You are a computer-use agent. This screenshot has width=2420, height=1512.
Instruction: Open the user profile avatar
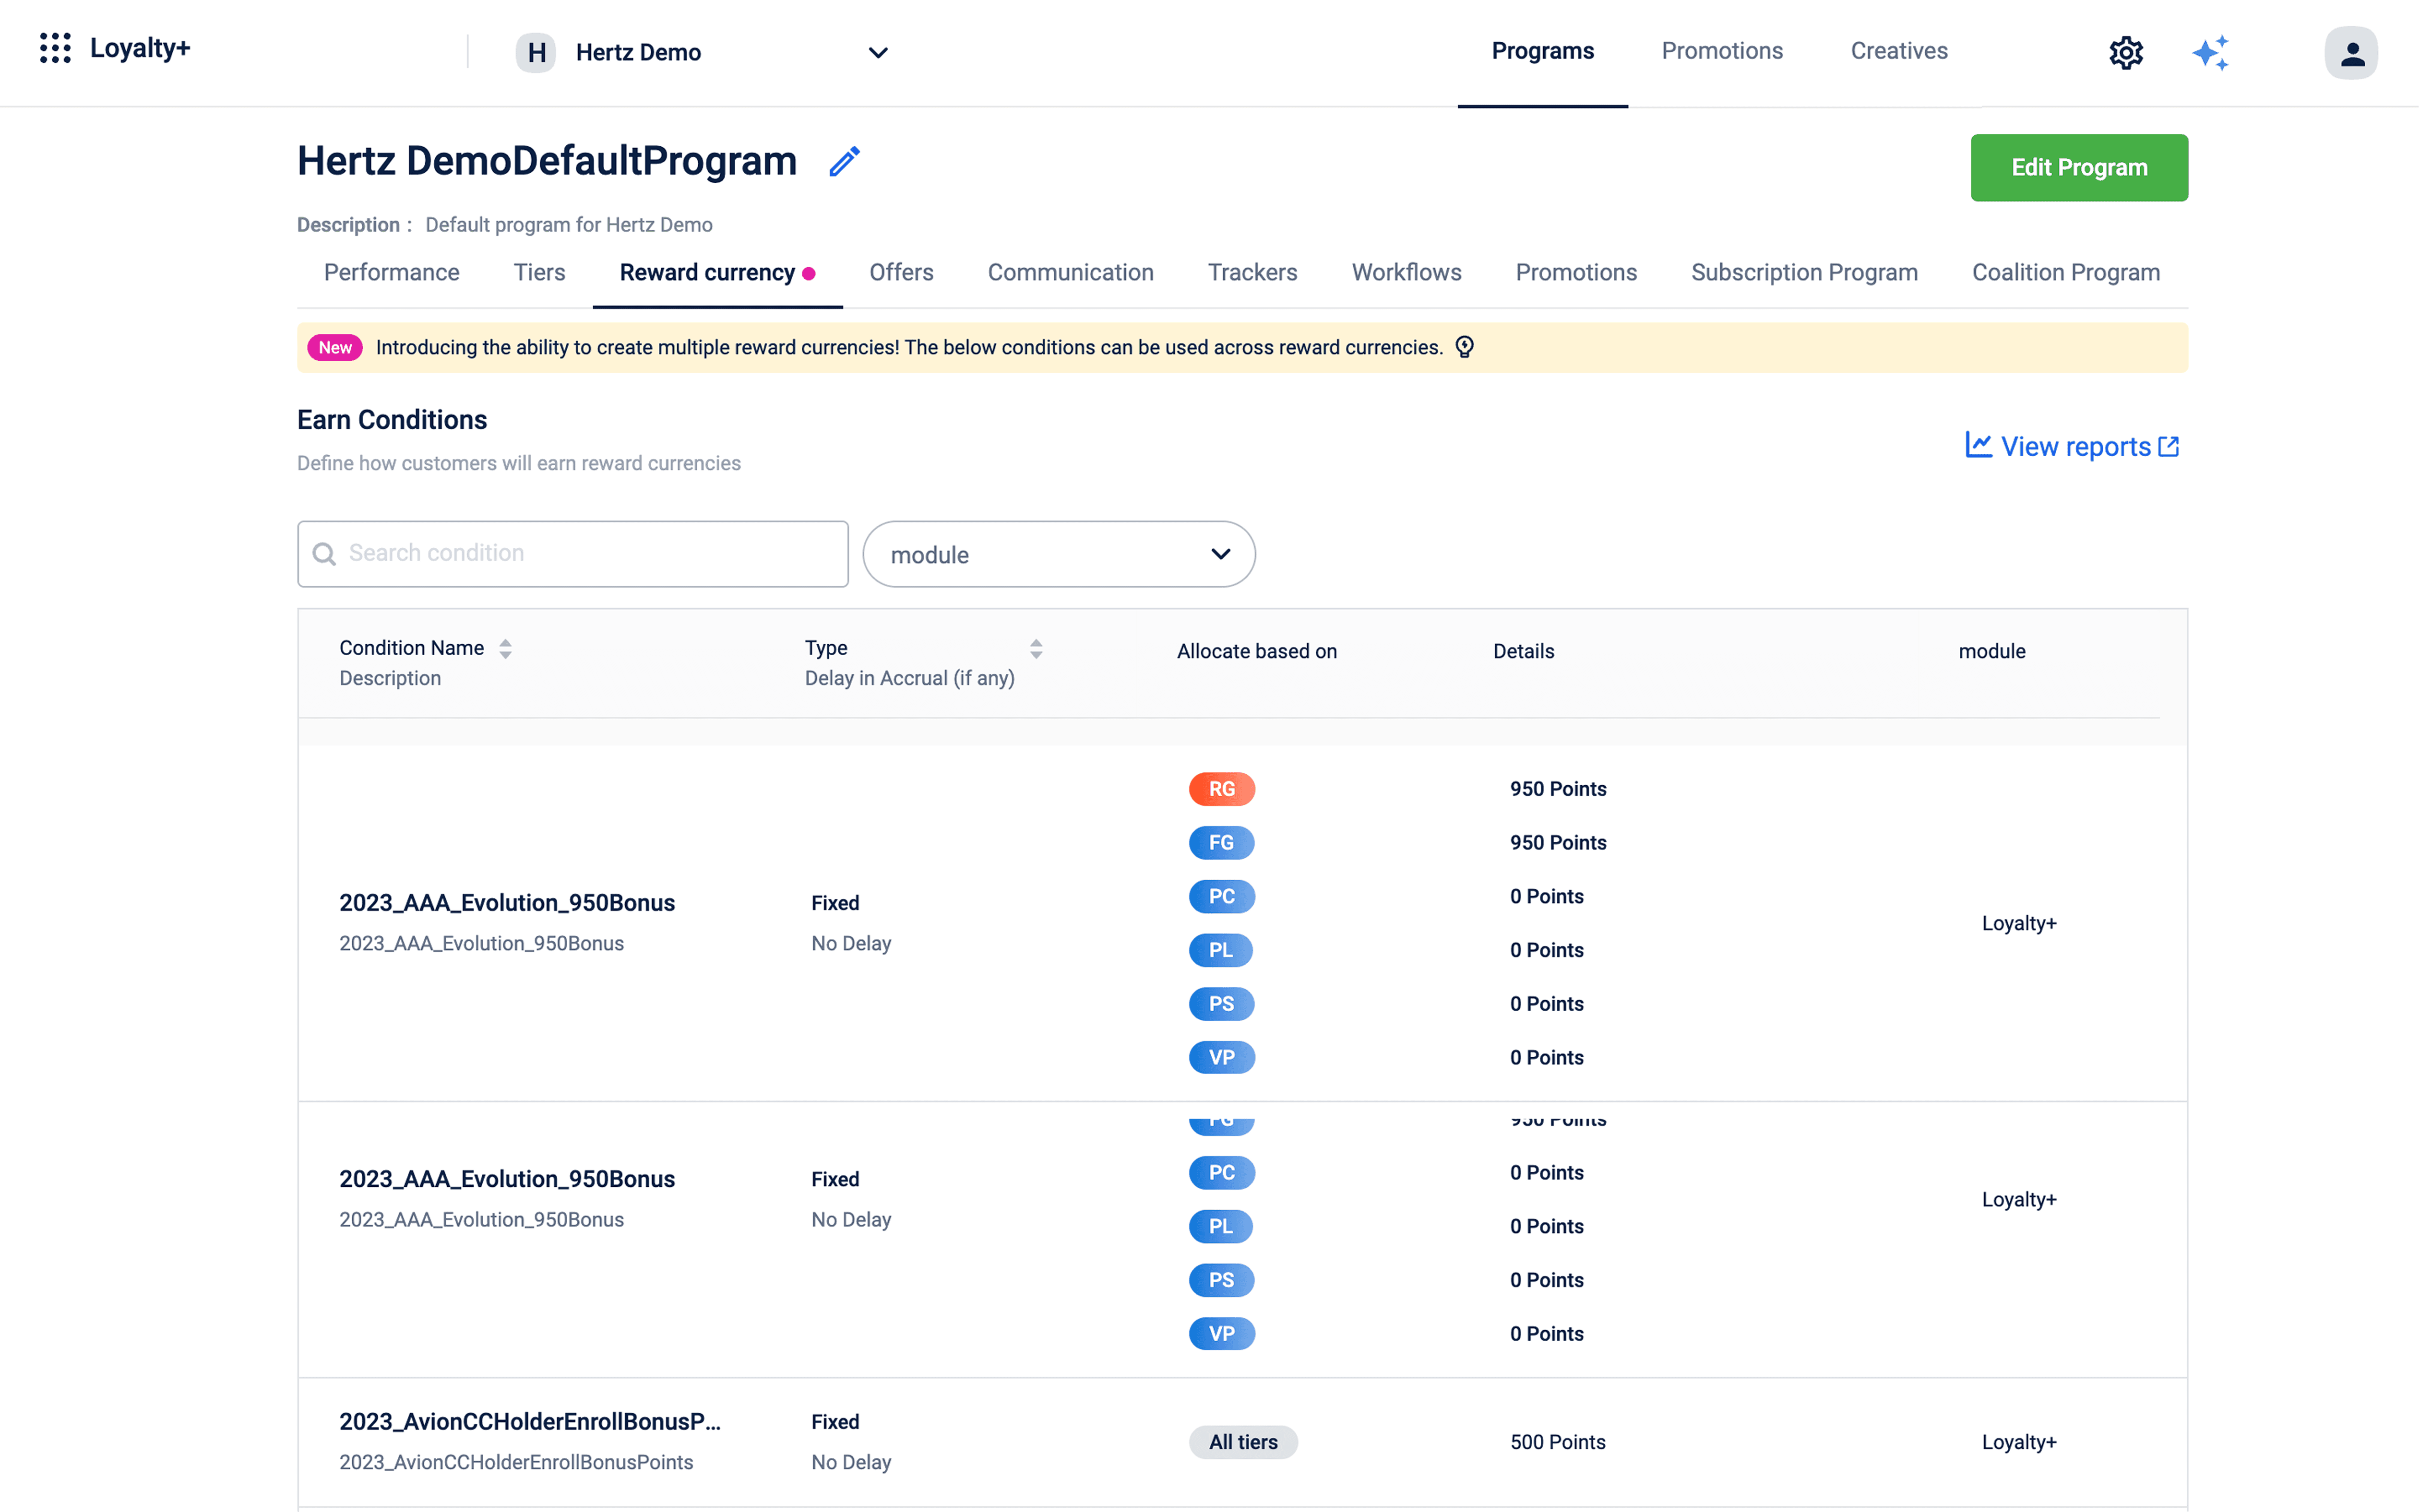2350,52
